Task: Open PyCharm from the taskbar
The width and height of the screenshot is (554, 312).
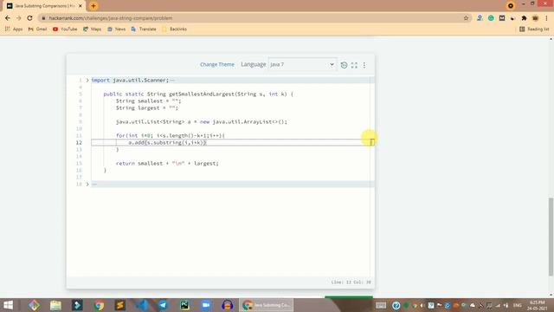Action: pyautogui.click(x=184, y=305)
